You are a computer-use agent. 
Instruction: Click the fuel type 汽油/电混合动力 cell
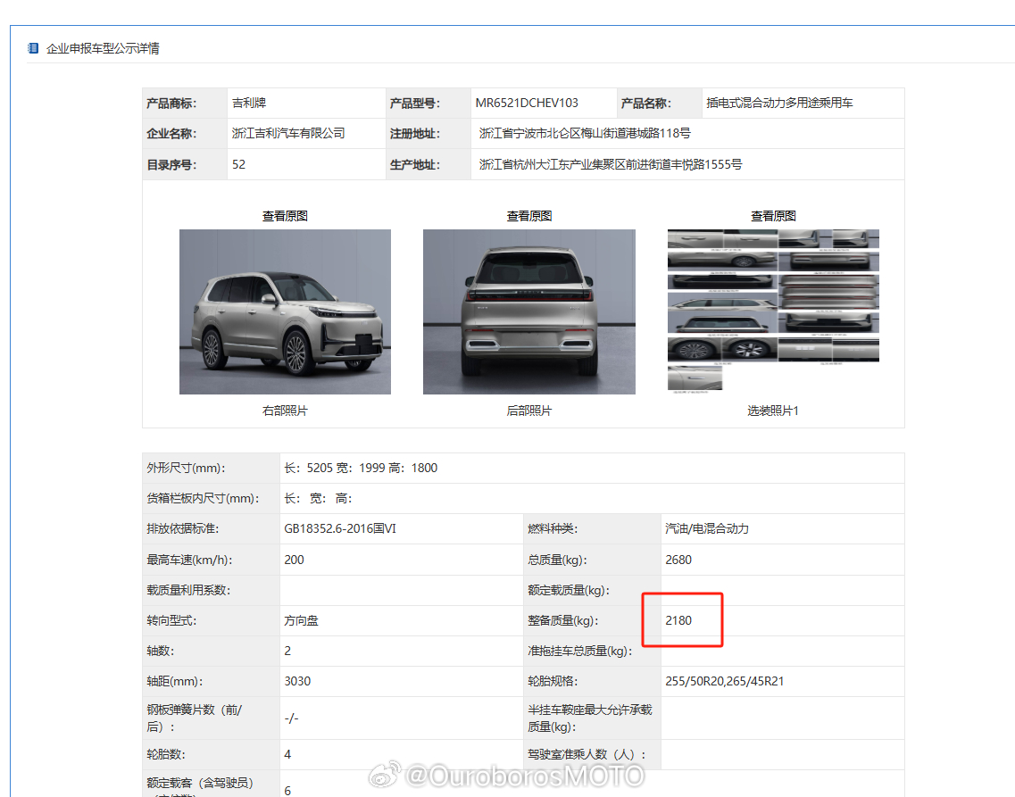click(707, 529)
